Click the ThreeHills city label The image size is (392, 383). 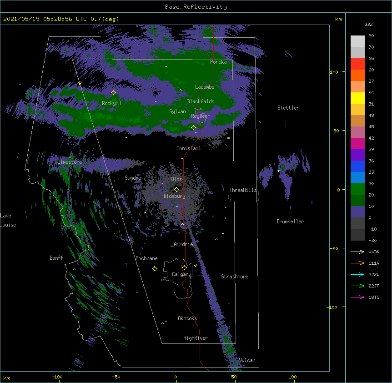pos(243,190)
